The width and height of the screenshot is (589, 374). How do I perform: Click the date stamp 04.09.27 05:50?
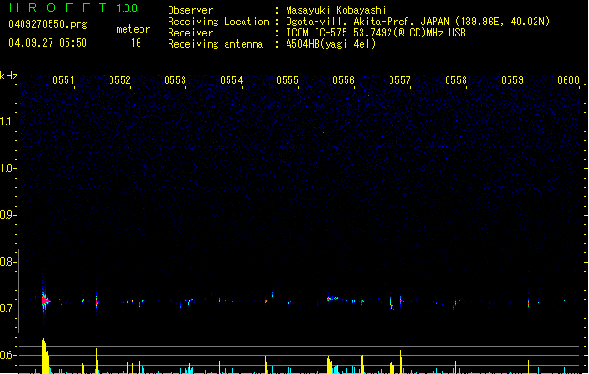click(x=48, y=43)
